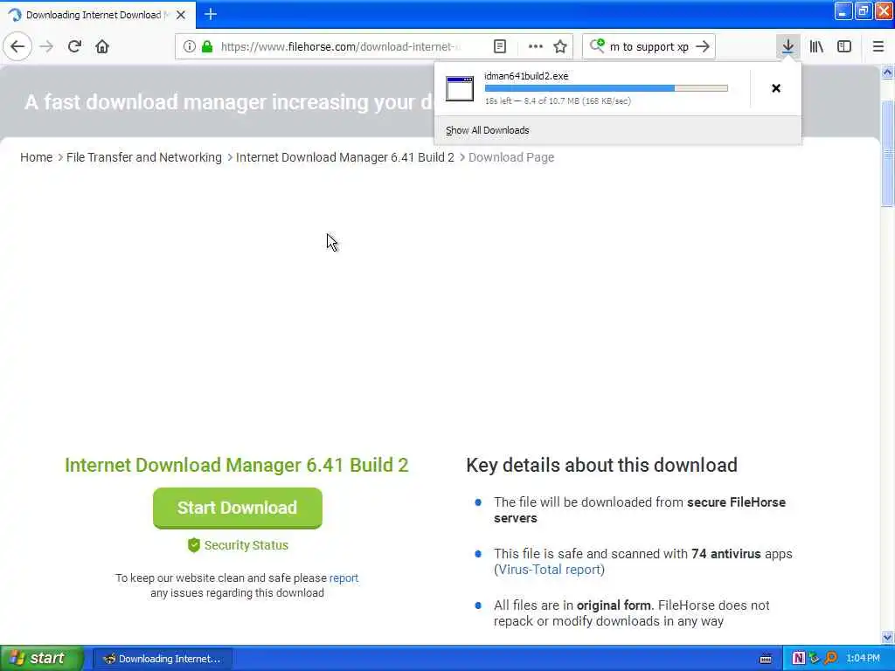Open File Transfer and Networking breadcrumb
This screenshot has height=671, width=895.
tap(144, 157)
